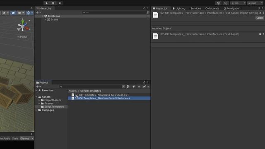265x149 pixels.
Task: Switch to the Inspector tab
Action: point(160,8)
